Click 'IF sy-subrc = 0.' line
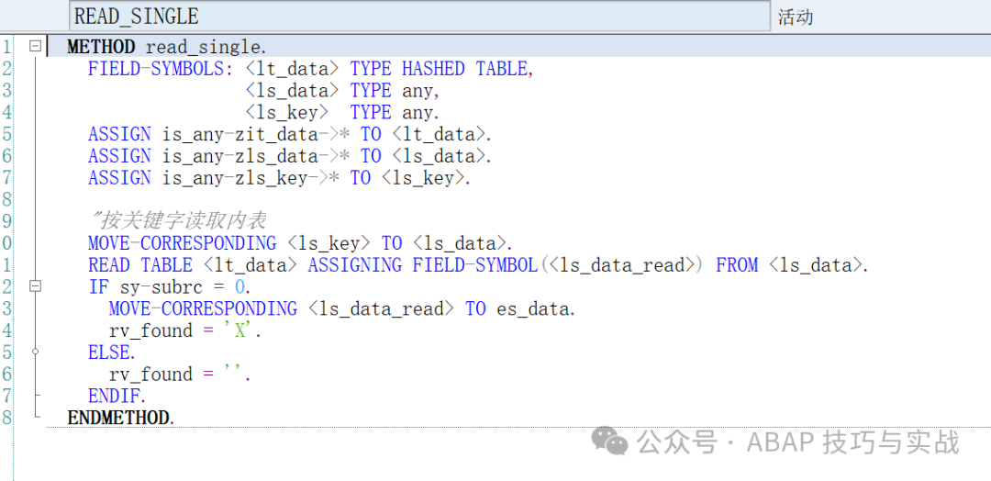 coord(170,287)
